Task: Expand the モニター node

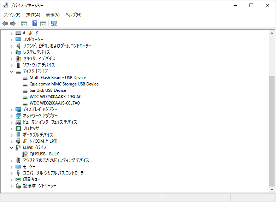Action: pyautogui.click(x=11, y=167)
